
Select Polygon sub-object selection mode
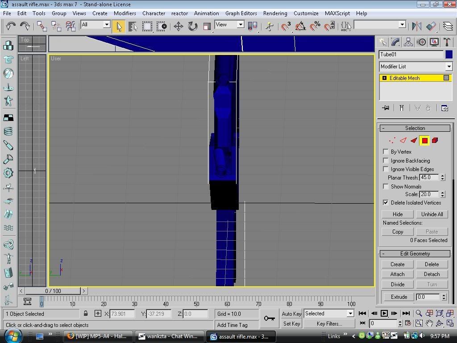pyautogui.click(x=424, y=141)
